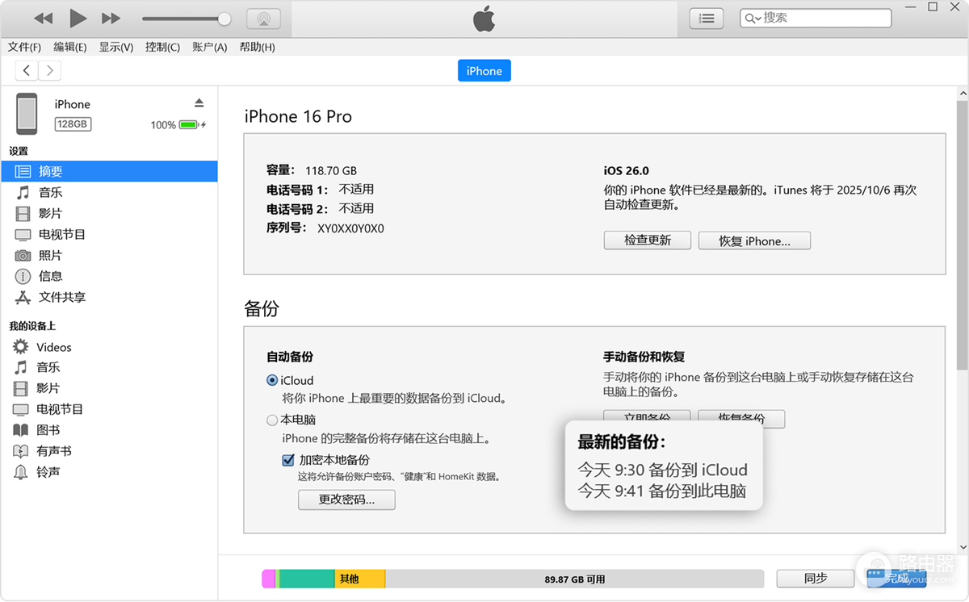Adjust the volume slider knob
Screen dimensions: 969x602
(224, 19)
